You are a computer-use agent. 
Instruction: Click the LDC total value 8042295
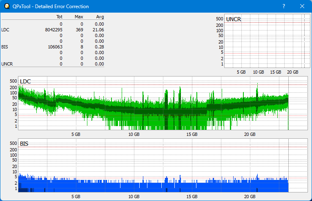click(x=54, y=30)
